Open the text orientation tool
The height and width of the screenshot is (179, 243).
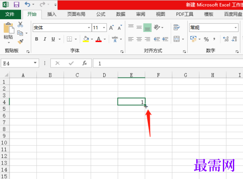coord(157,28)
